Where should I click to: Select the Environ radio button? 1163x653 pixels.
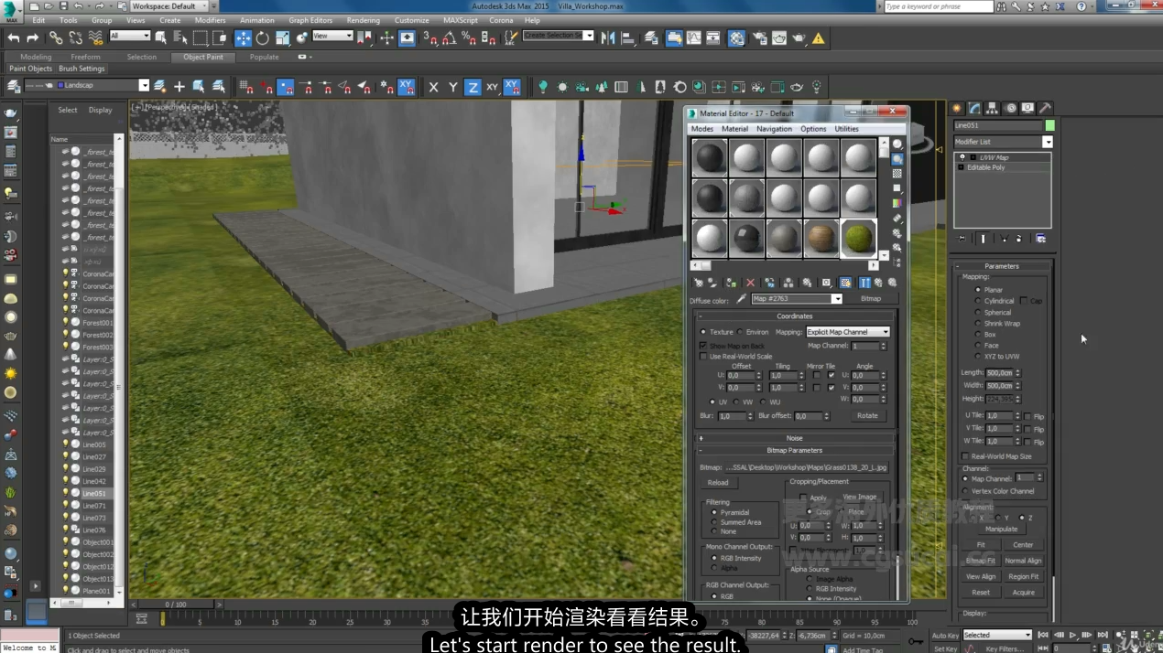pyautogui.click(x=740, y=332)
